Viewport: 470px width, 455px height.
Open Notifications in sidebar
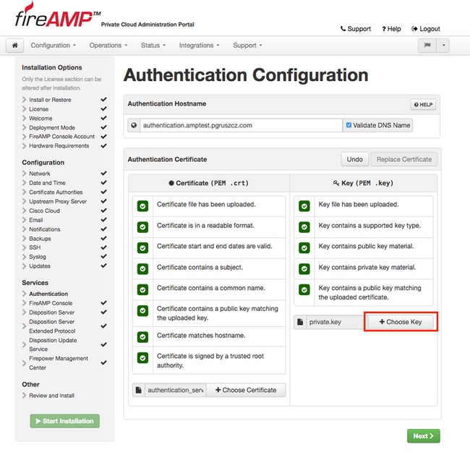coord(44,229)
